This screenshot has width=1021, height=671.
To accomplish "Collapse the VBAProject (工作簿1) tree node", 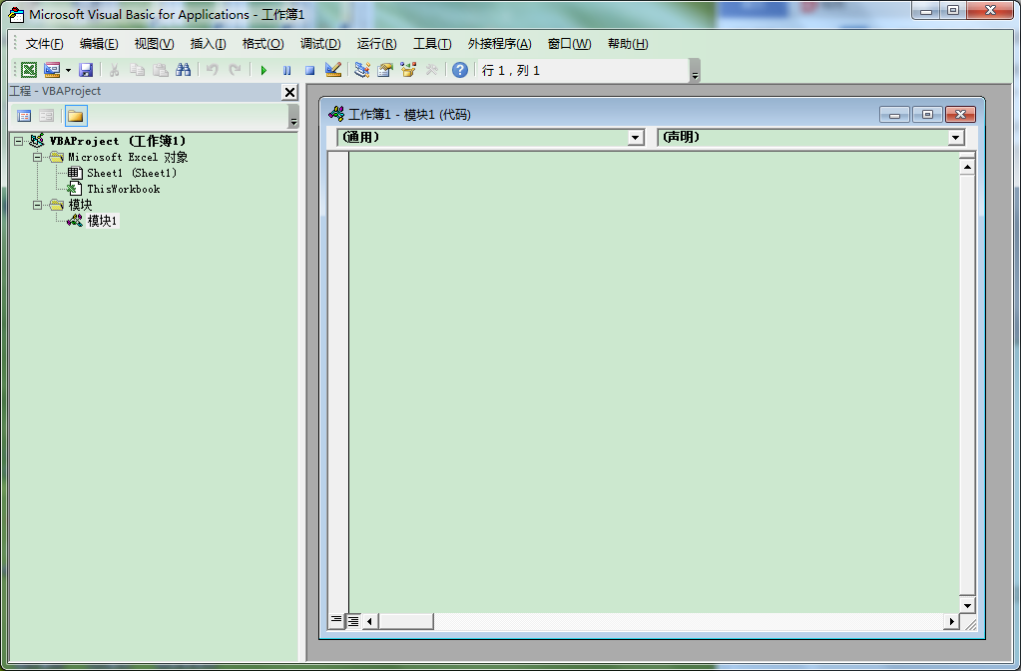I will click(18, 141).
